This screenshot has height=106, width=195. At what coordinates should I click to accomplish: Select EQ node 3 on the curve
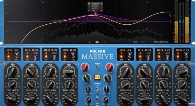96,14
